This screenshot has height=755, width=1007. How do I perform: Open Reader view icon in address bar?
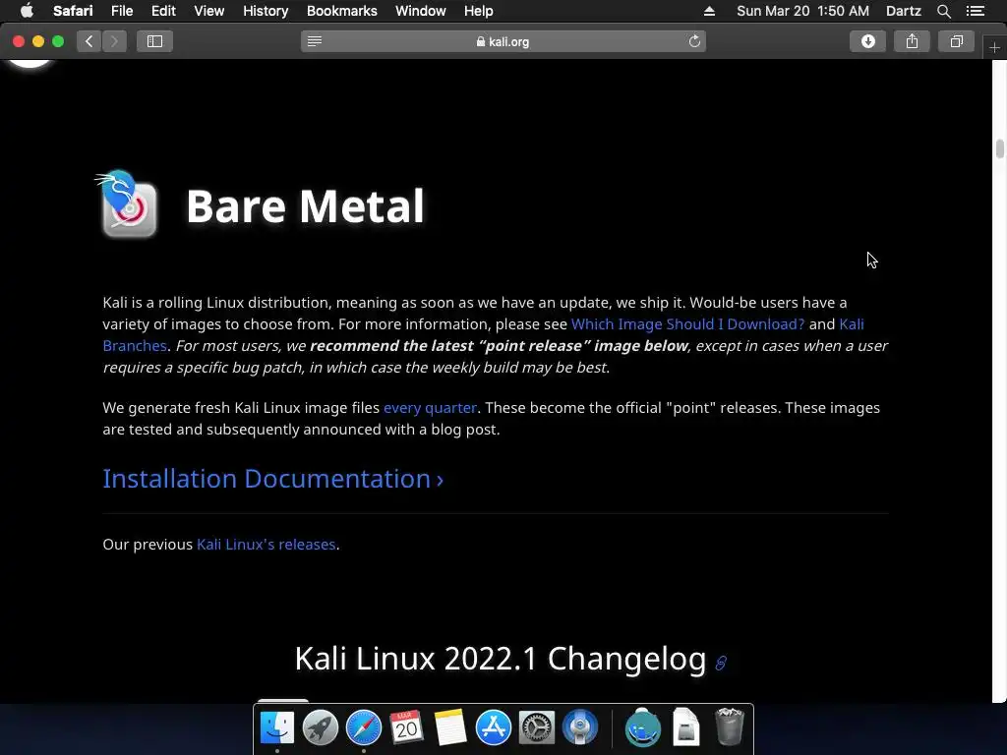click(x=314, y=41)
